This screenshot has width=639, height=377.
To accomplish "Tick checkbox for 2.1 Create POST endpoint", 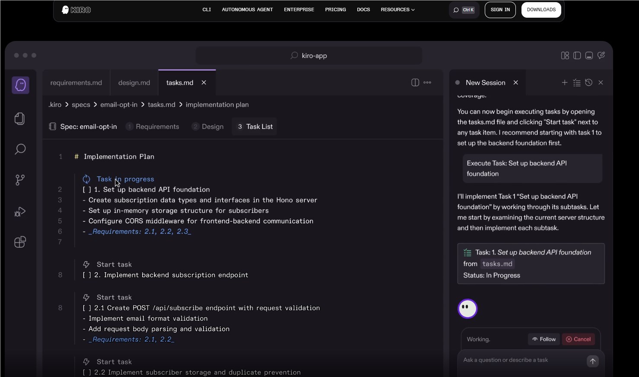I will (x=87, y=308).
